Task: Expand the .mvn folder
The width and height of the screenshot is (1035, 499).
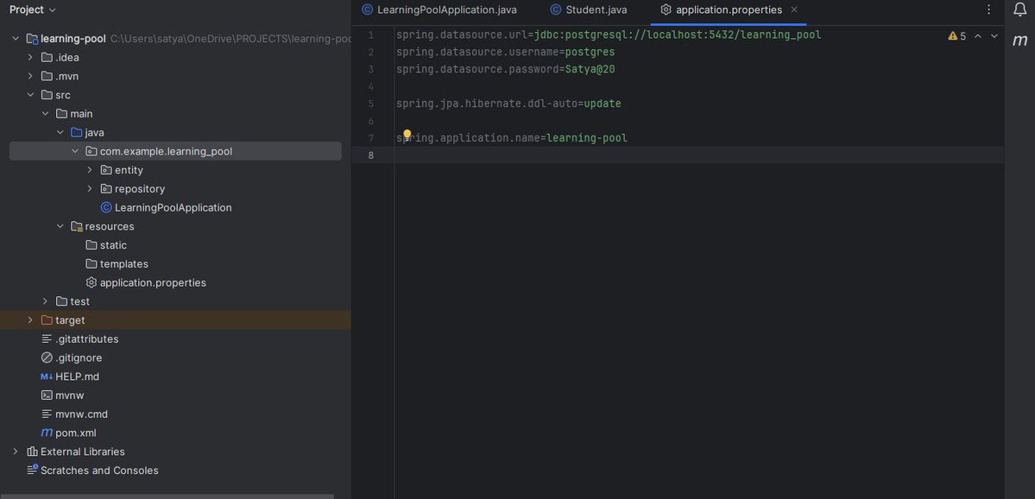Action: coord(30,76)
